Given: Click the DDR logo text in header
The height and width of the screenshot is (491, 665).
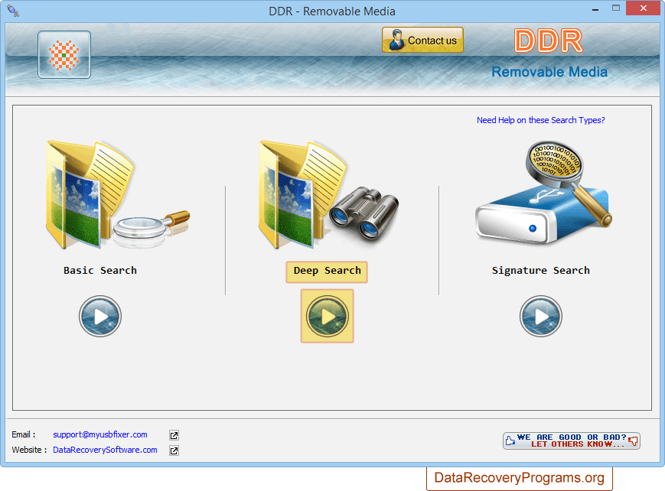Looking at the screenshot, I should 549,41.
